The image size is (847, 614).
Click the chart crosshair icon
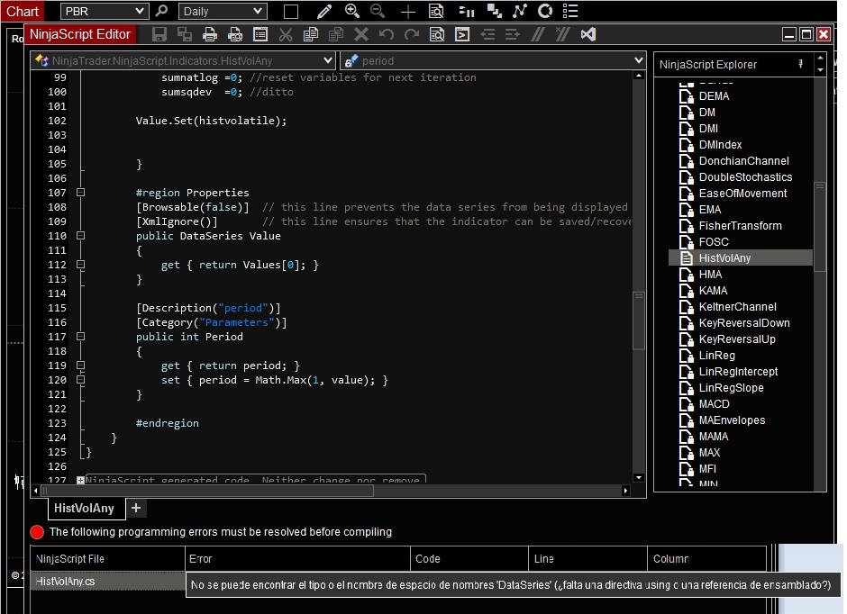coord(408,12)
